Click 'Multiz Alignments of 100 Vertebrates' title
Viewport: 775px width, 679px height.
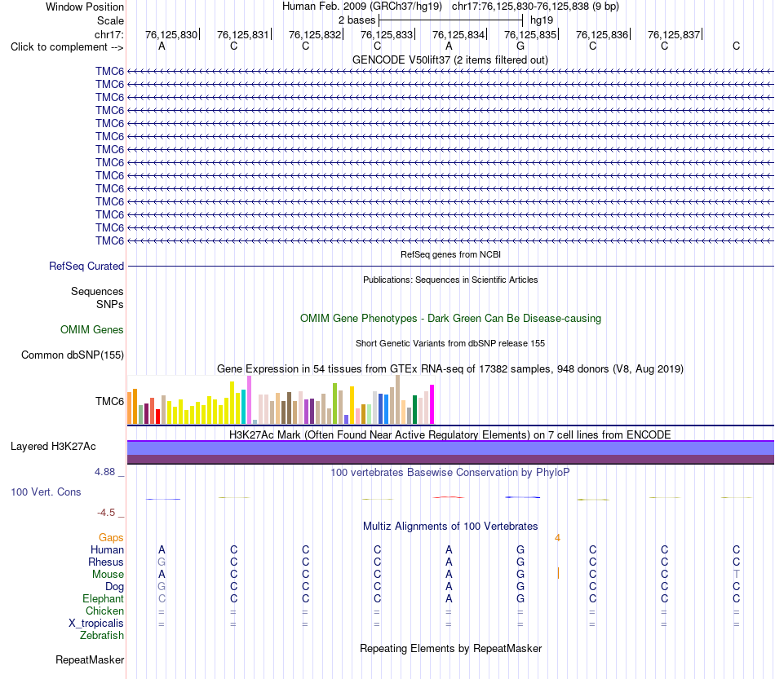point(450,526)
